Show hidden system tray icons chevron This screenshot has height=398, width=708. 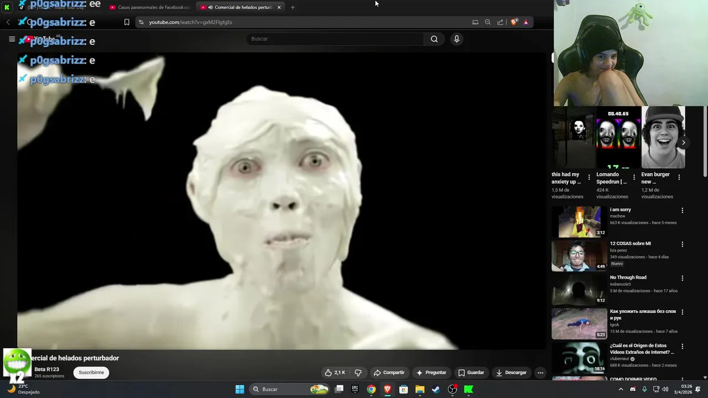[x=621, y=389]
